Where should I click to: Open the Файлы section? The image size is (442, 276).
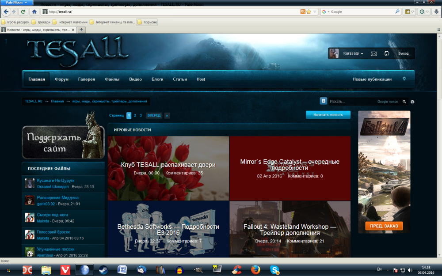pos(112,79)
